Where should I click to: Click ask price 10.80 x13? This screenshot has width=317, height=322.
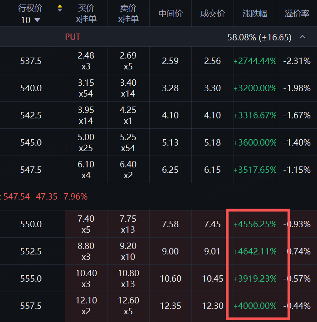click(x=128, y=278)
